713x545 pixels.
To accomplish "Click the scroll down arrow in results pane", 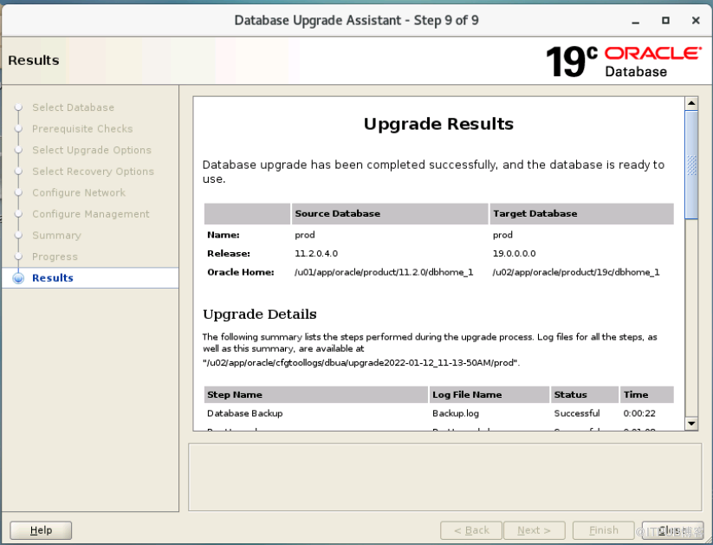I will pyautogui.click(x=691, y=423).
